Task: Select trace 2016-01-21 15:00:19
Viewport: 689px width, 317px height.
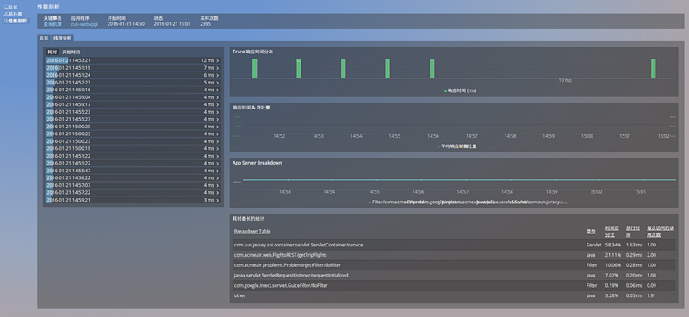Action: point(133,149)
